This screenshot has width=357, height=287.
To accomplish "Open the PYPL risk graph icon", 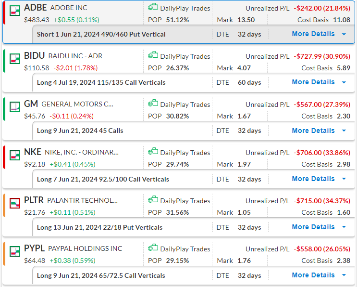I will point(15,251).
